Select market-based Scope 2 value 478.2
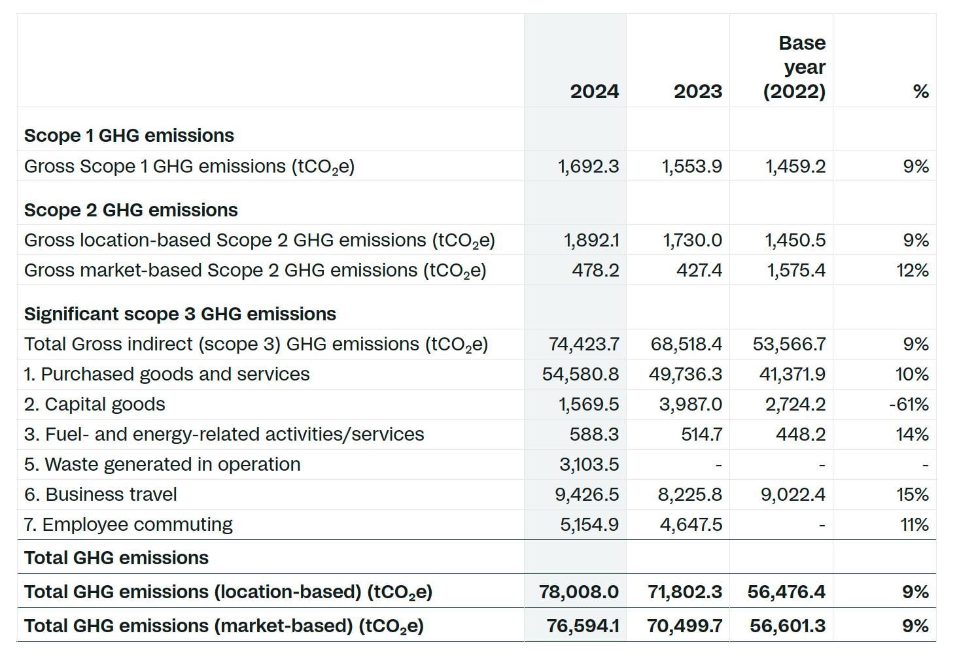The height and width of the screenshot is (659, 976). pos(595,270)
